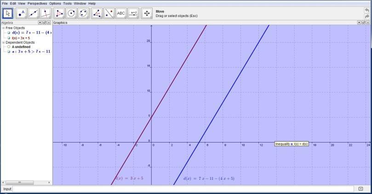The height and width of the screenshot is (194, 372).
Task: Pop out Graphics view in new window
Action: tap(363, 23)
